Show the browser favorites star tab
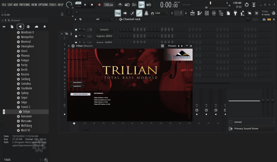The image size is (277, 162). pos(45,26)
